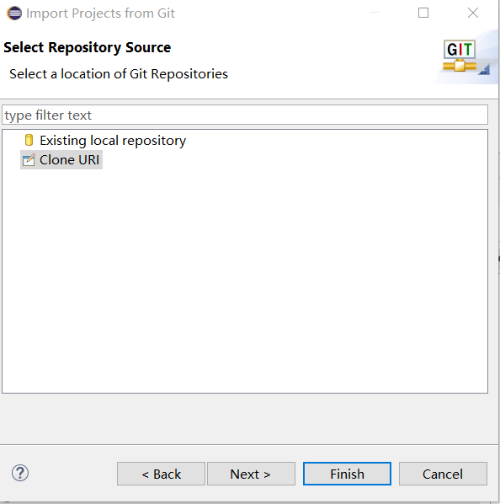
Task: Click the Finish button
Action: pos(348,474)
